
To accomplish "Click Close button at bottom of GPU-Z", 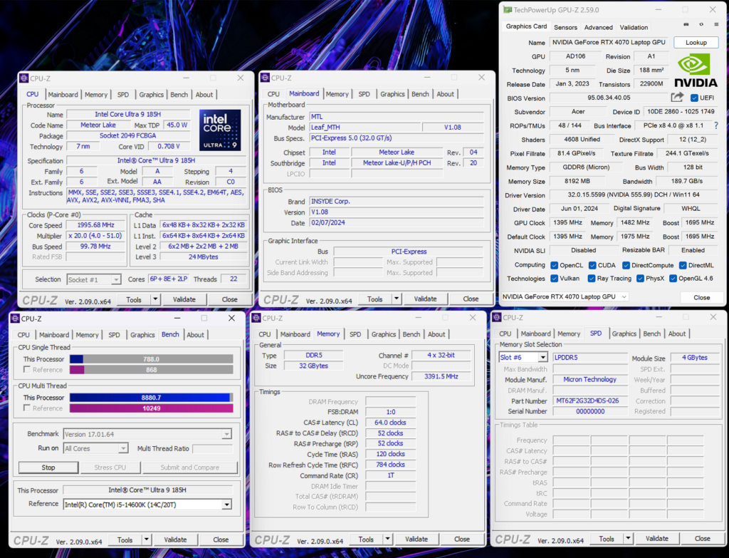I will pos(701,297).
